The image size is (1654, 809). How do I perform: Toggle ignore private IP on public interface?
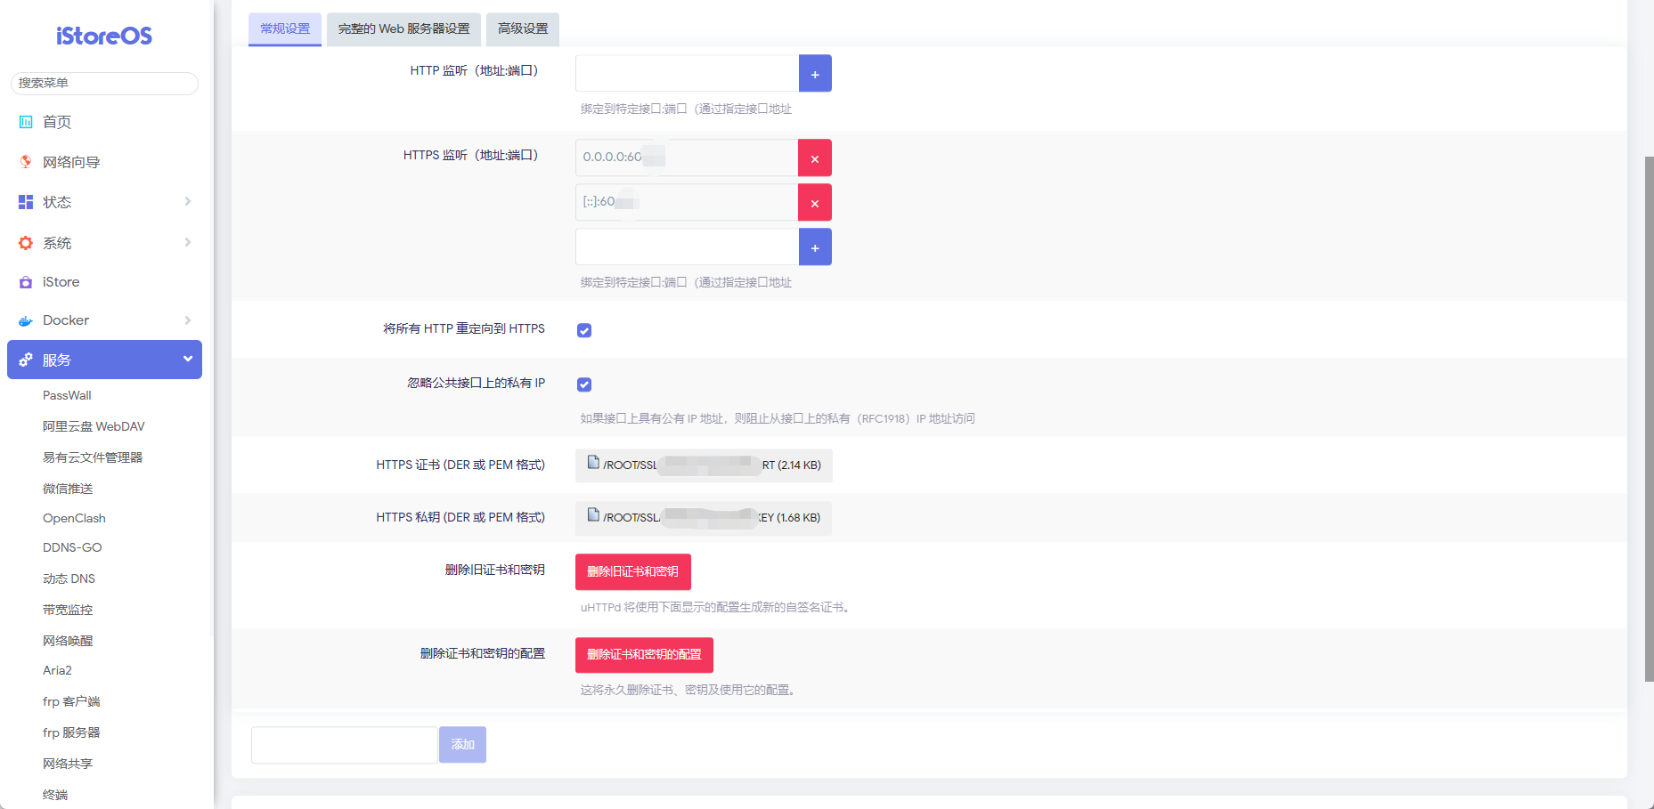click(584, 384)
